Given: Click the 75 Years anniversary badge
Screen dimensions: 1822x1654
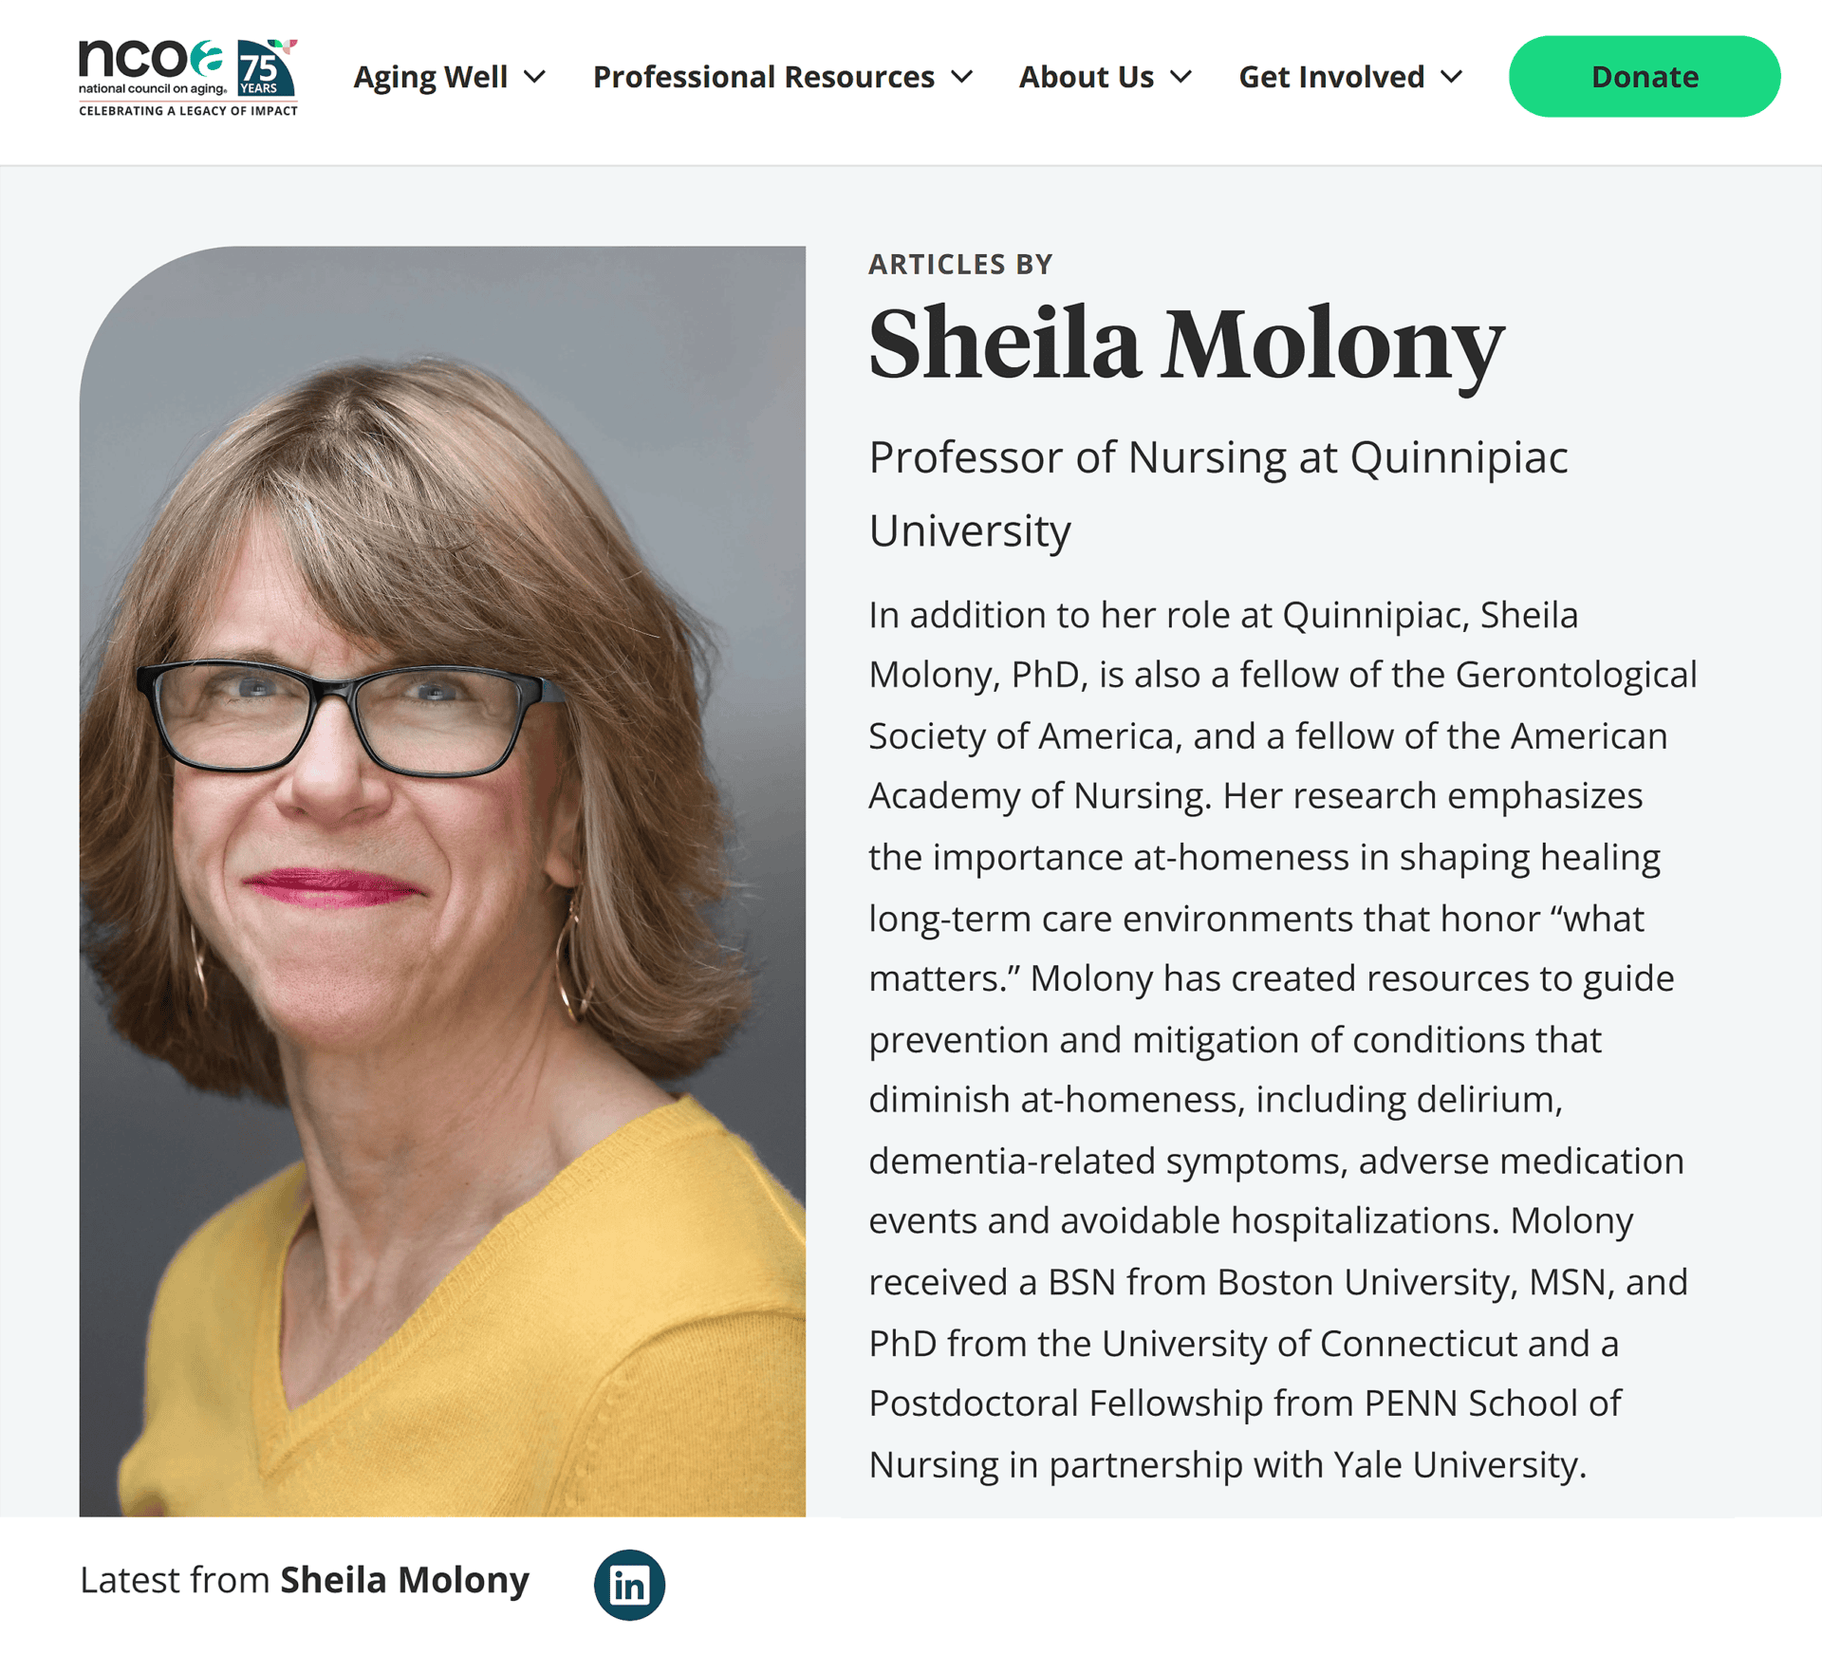Looking at the screenshot, I should point(265,68).
